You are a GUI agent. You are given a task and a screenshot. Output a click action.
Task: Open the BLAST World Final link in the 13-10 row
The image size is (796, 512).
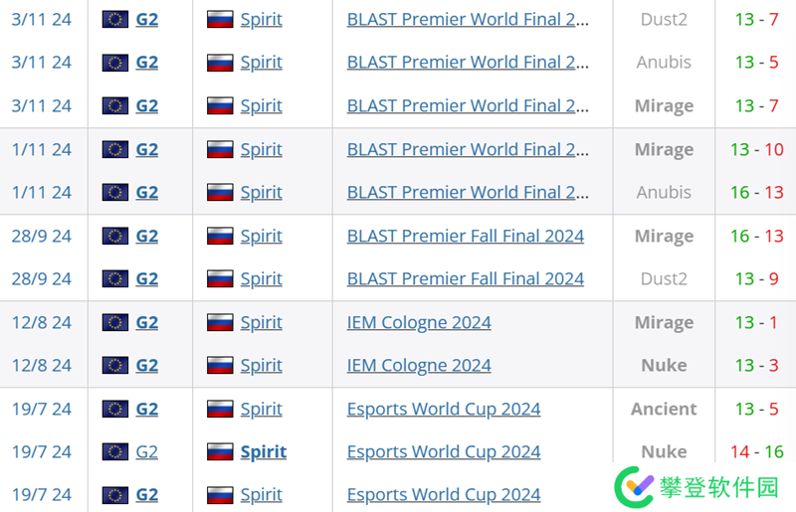468,150
